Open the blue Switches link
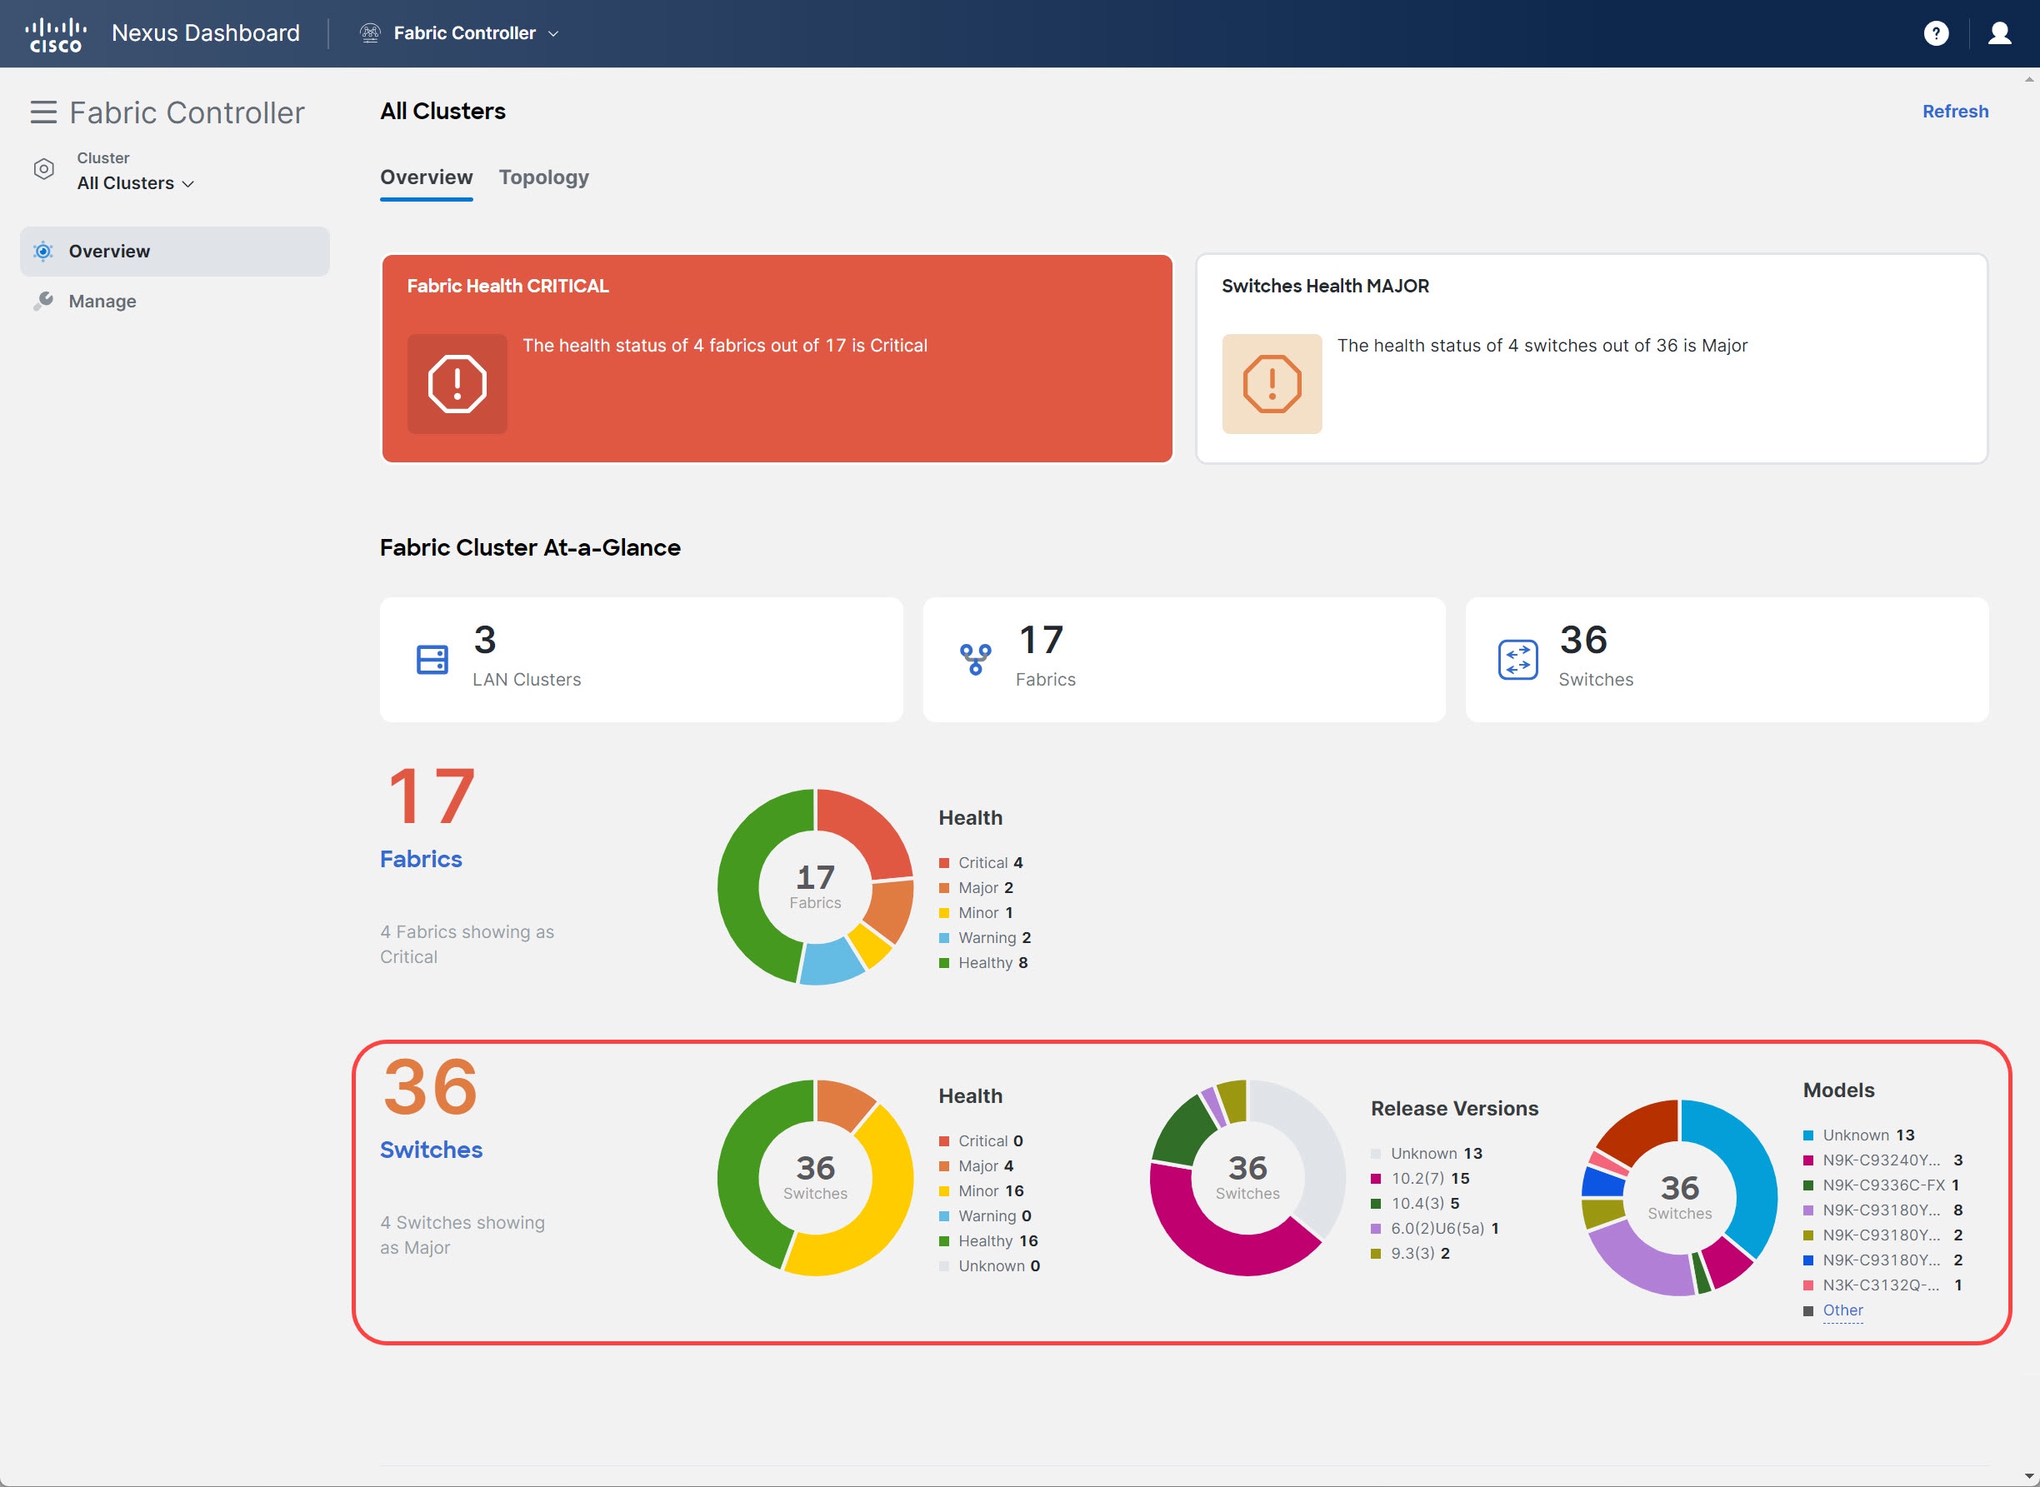The height and width of the screenshot is (1487, 2040). (x=431, y=1150)
